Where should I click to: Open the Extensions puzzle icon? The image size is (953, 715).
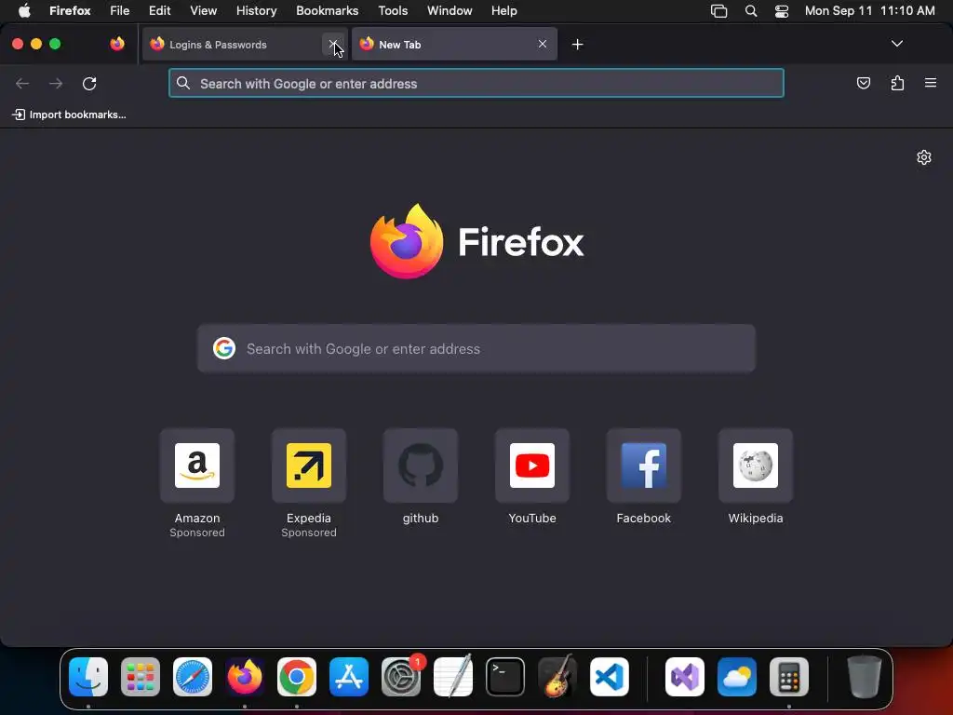tap(897, 83)
